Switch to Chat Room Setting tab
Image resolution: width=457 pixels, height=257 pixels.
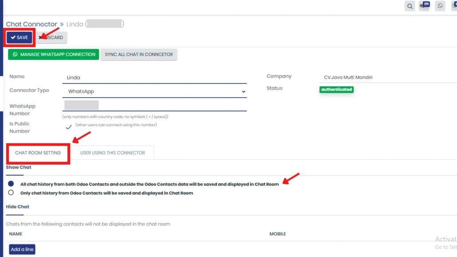pyautogui.click(x=38, y=153)
